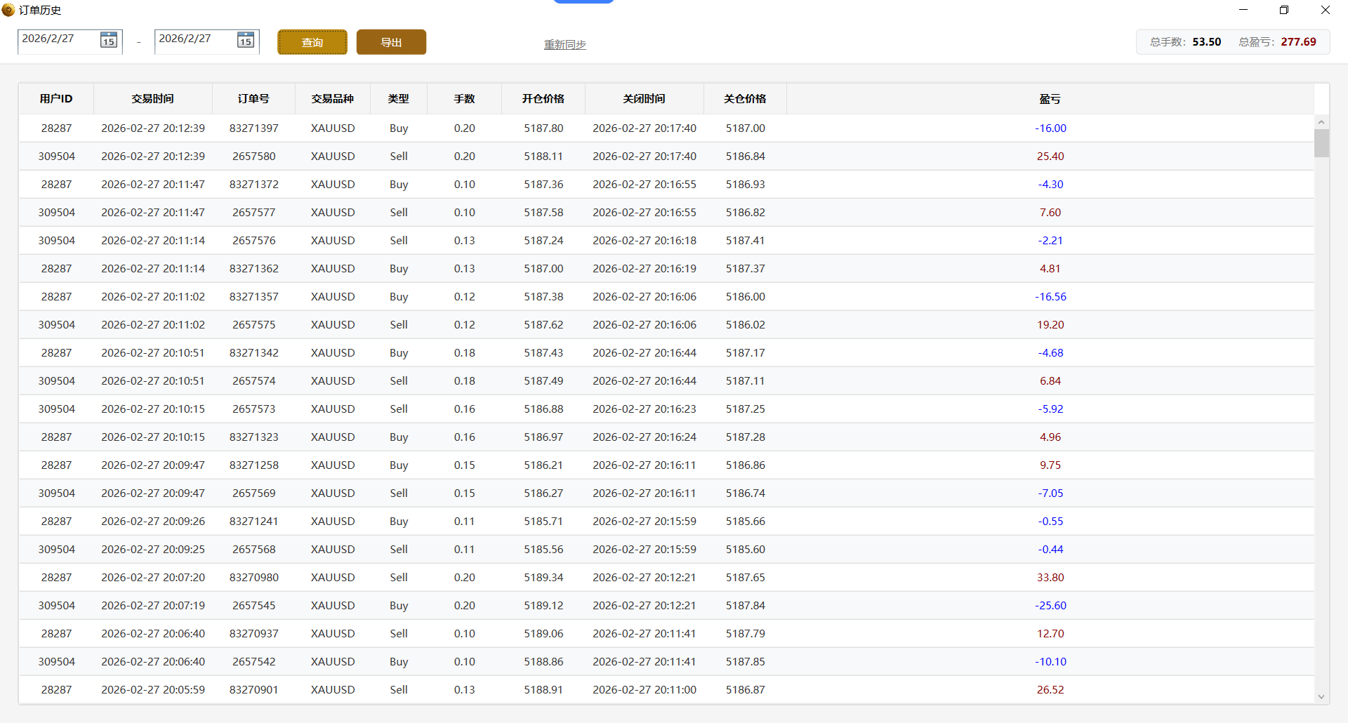Click the end date input field

click(x=194, y=39)
